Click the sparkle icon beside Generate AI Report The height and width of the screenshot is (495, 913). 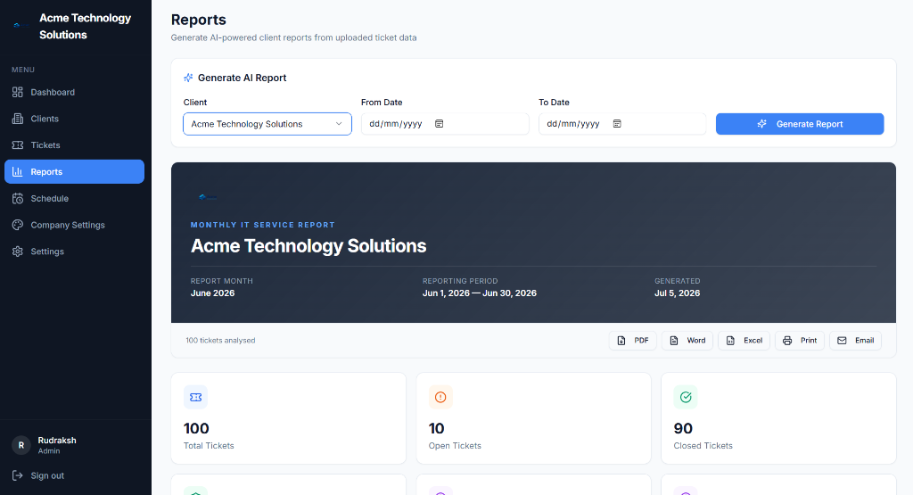(x=188, y=78)
